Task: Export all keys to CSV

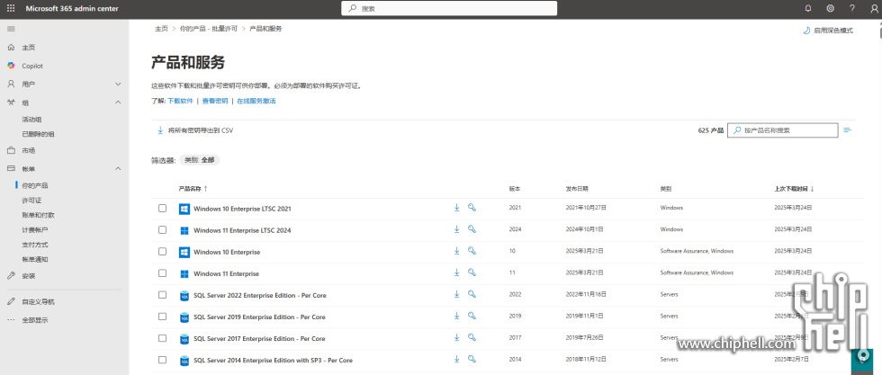Action: [x=194, y=130]
